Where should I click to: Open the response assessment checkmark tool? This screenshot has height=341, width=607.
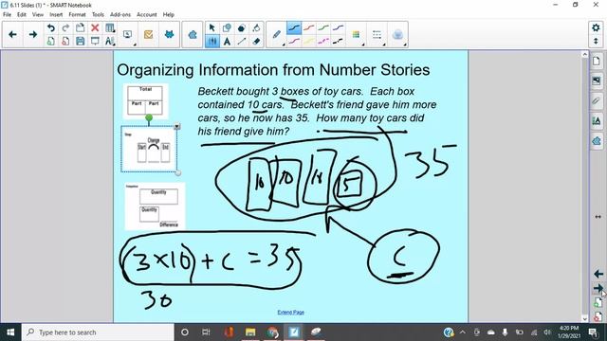148,35
